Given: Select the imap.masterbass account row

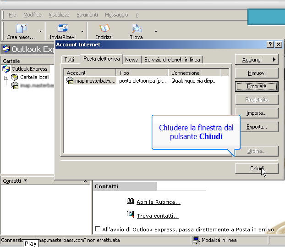Looking at the screenshot, I should click(x=146, y=81).
